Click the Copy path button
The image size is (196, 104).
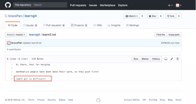coord(174,35)
